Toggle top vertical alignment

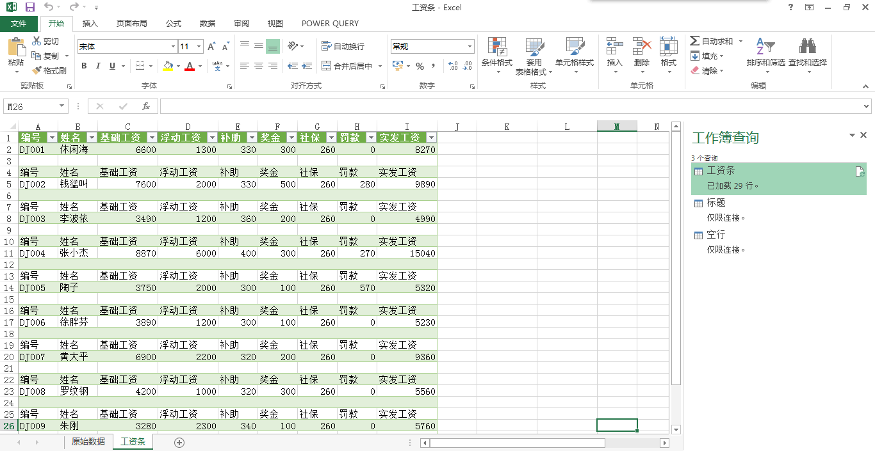[x=245, y=46]
